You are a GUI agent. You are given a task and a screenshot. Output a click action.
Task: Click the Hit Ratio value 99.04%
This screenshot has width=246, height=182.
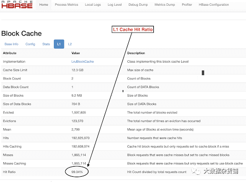[x=77, y=172]
